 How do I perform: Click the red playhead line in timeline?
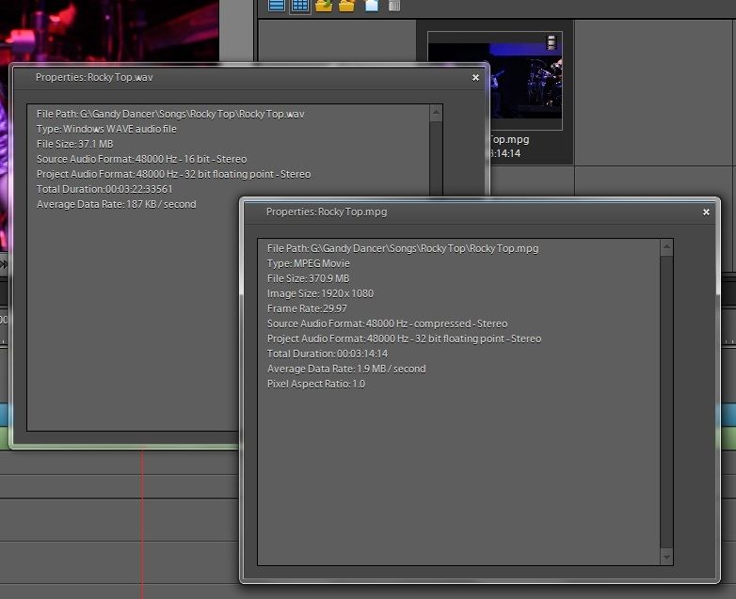[142, 527]
